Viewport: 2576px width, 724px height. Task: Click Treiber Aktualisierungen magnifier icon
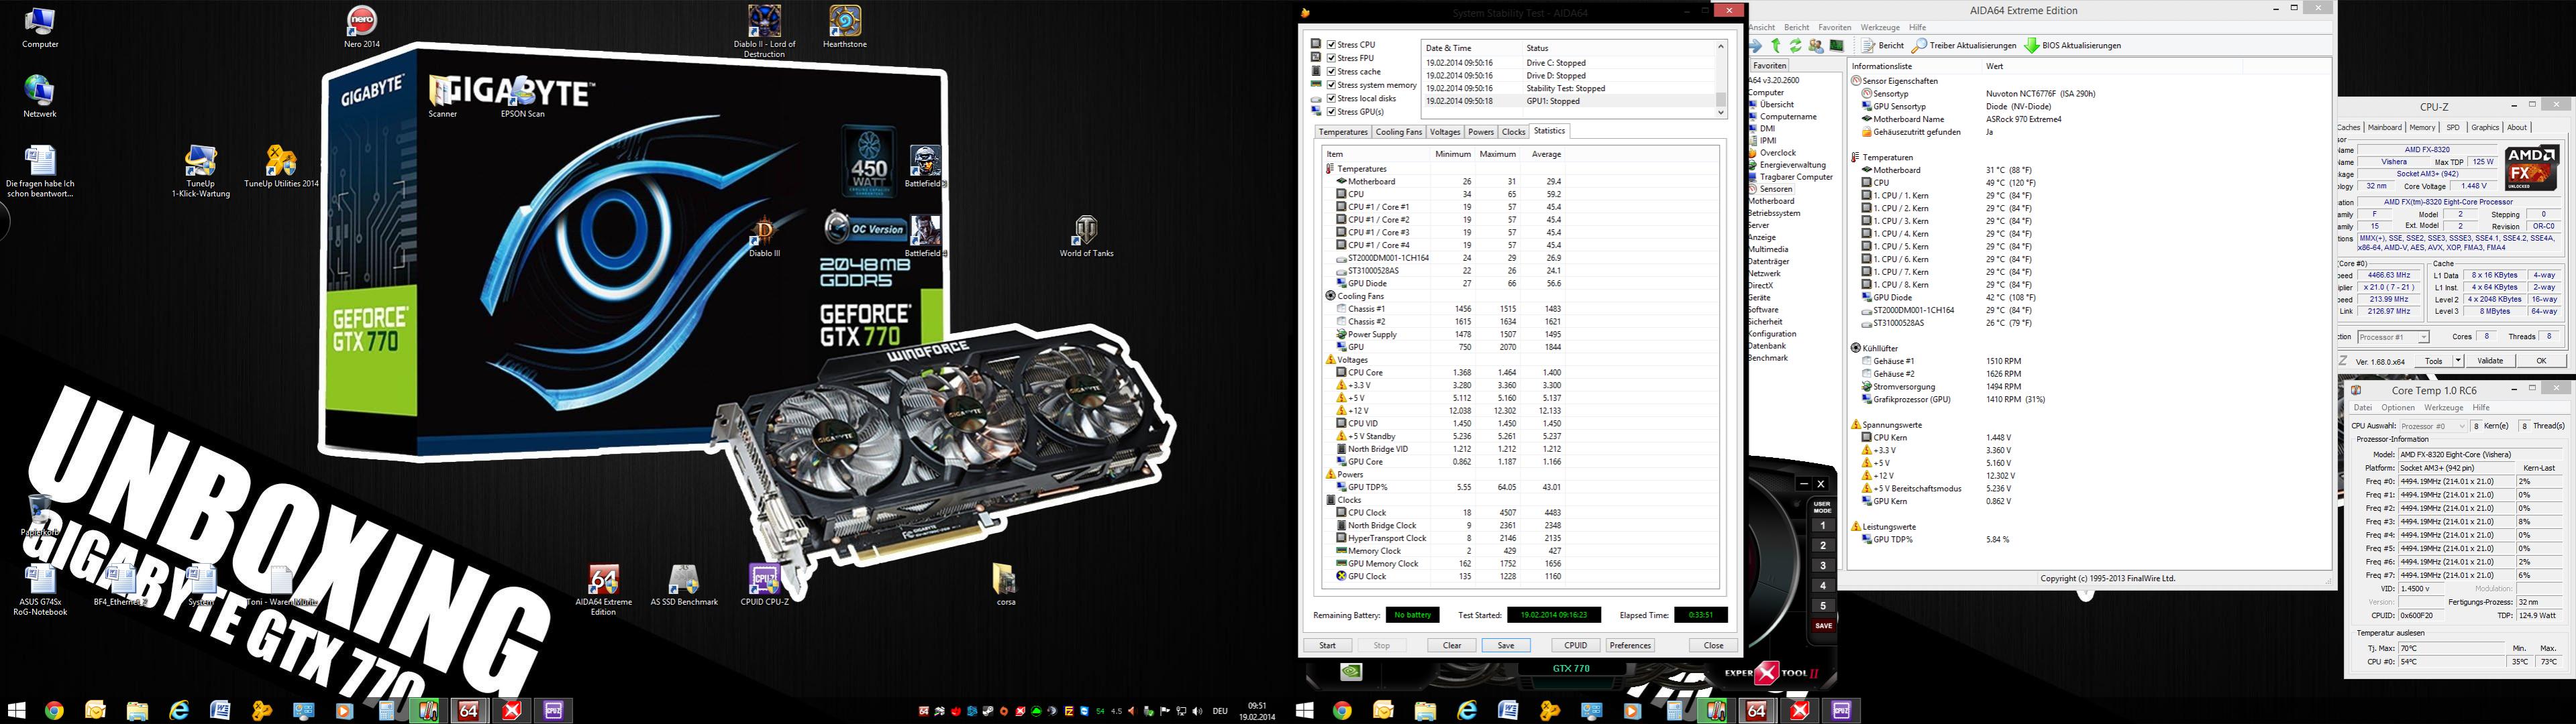(x=1919, y=46)
